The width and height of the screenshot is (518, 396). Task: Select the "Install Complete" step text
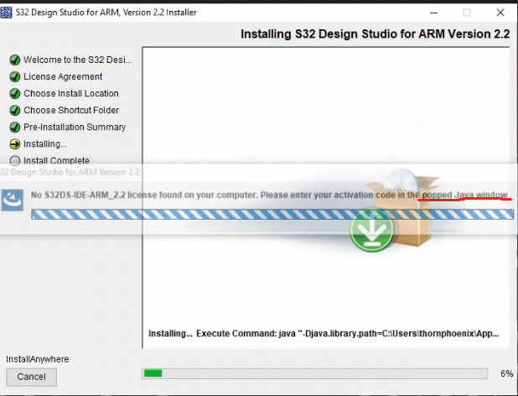[x=56, y=160]
